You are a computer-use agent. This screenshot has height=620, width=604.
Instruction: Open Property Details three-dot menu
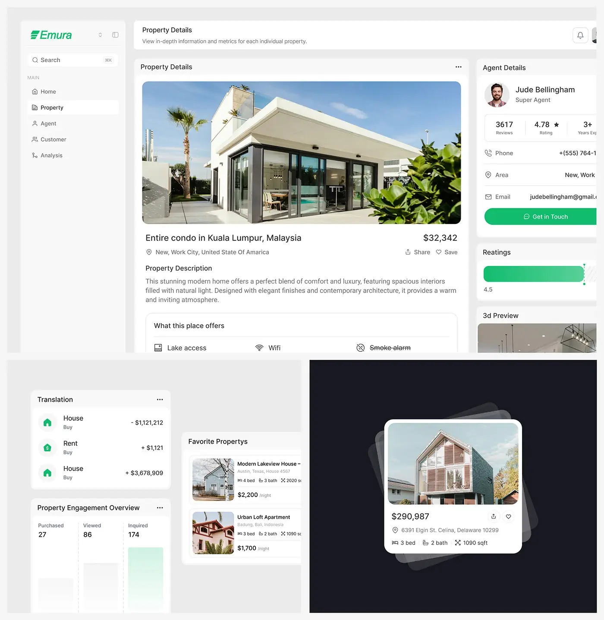(x=458, y=67)
